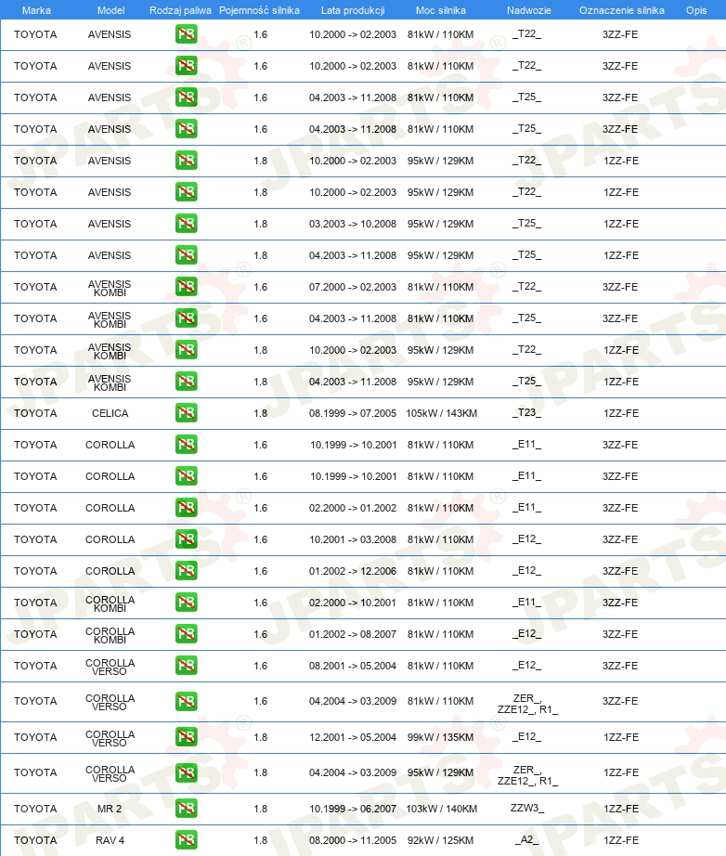Select the 1ZZ-FE engine code in CELICA row

621,413
